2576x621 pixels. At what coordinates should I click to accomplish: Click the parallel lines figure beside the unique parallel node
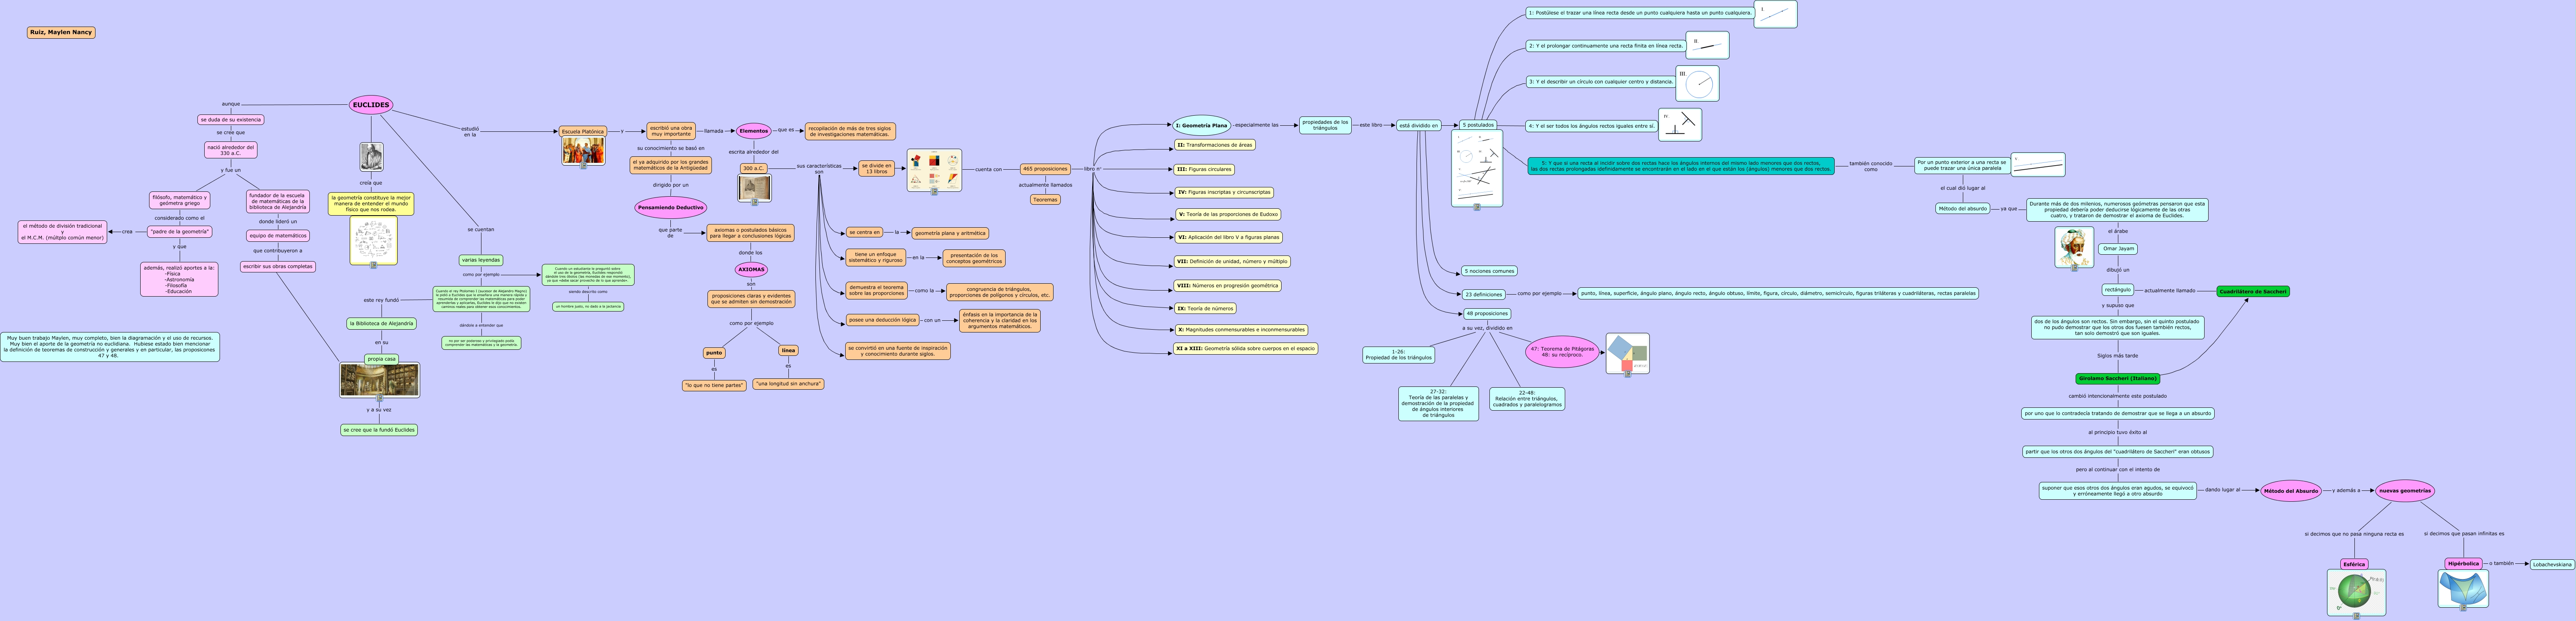[x=2039, y=165]
